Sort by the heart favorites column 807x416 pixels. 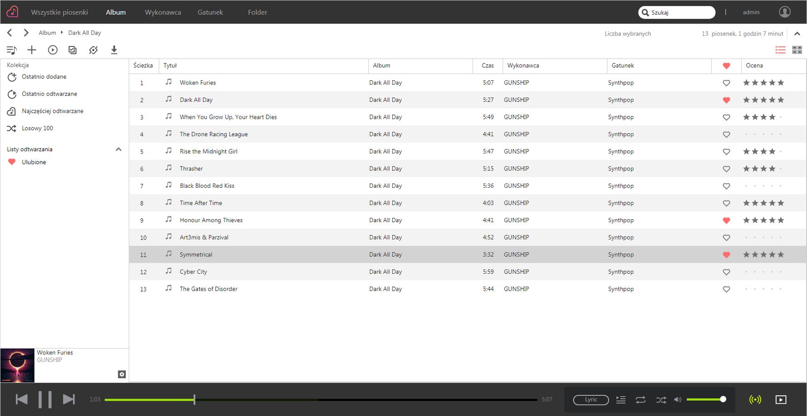[726, 66]
